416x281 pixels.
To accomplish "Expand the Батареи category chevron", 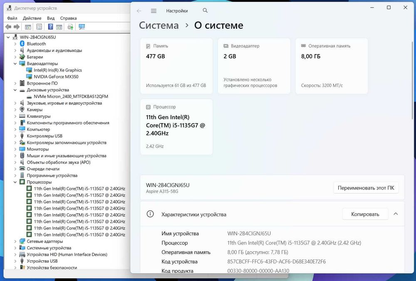I will 15,57.
